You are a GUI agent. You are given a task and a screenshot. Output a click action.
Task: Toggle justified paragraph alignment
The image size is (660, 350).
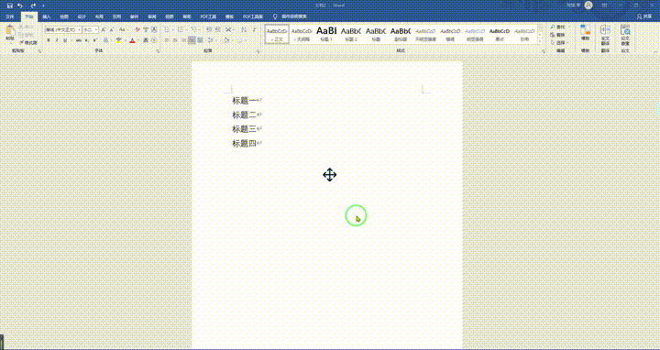pos(192,40)
